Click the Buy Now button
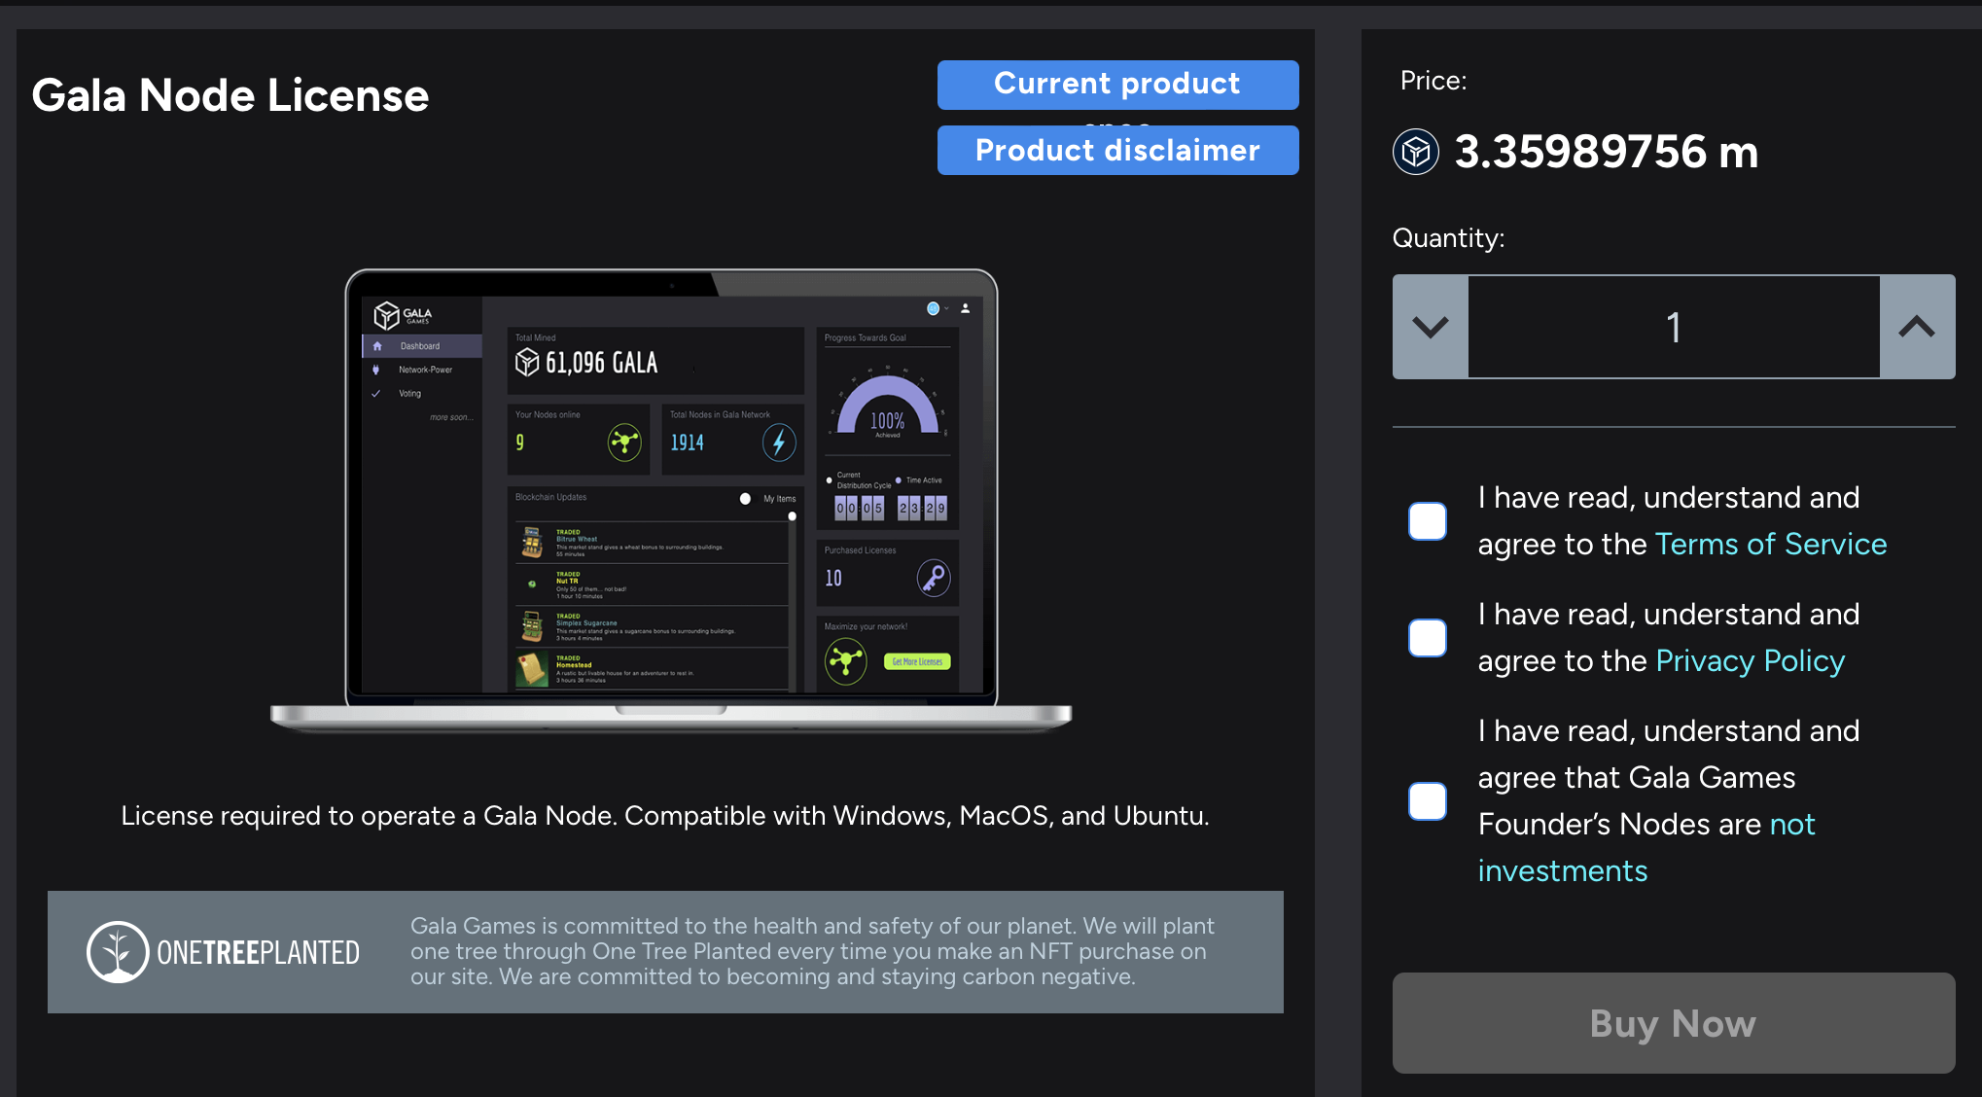The width and height of the screenshot is (1982, 1097). click(x=1674, y=1023)
